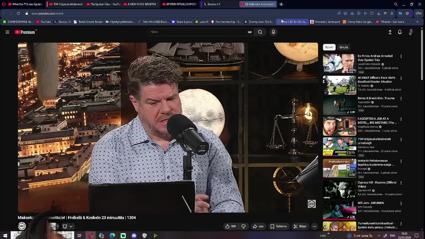Open Windows notification center icon
The width and height of the screenshot is (425, 239).
pyautogui.click(x=416, y=236)
